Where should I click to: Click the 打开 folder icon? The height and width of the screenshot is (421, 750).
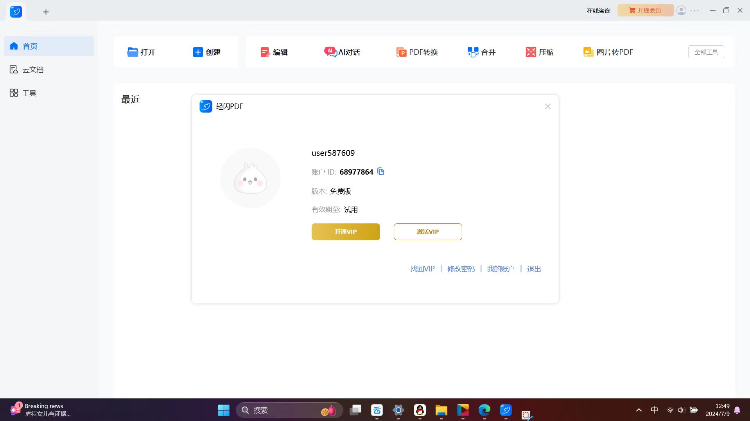coord(133,52)
